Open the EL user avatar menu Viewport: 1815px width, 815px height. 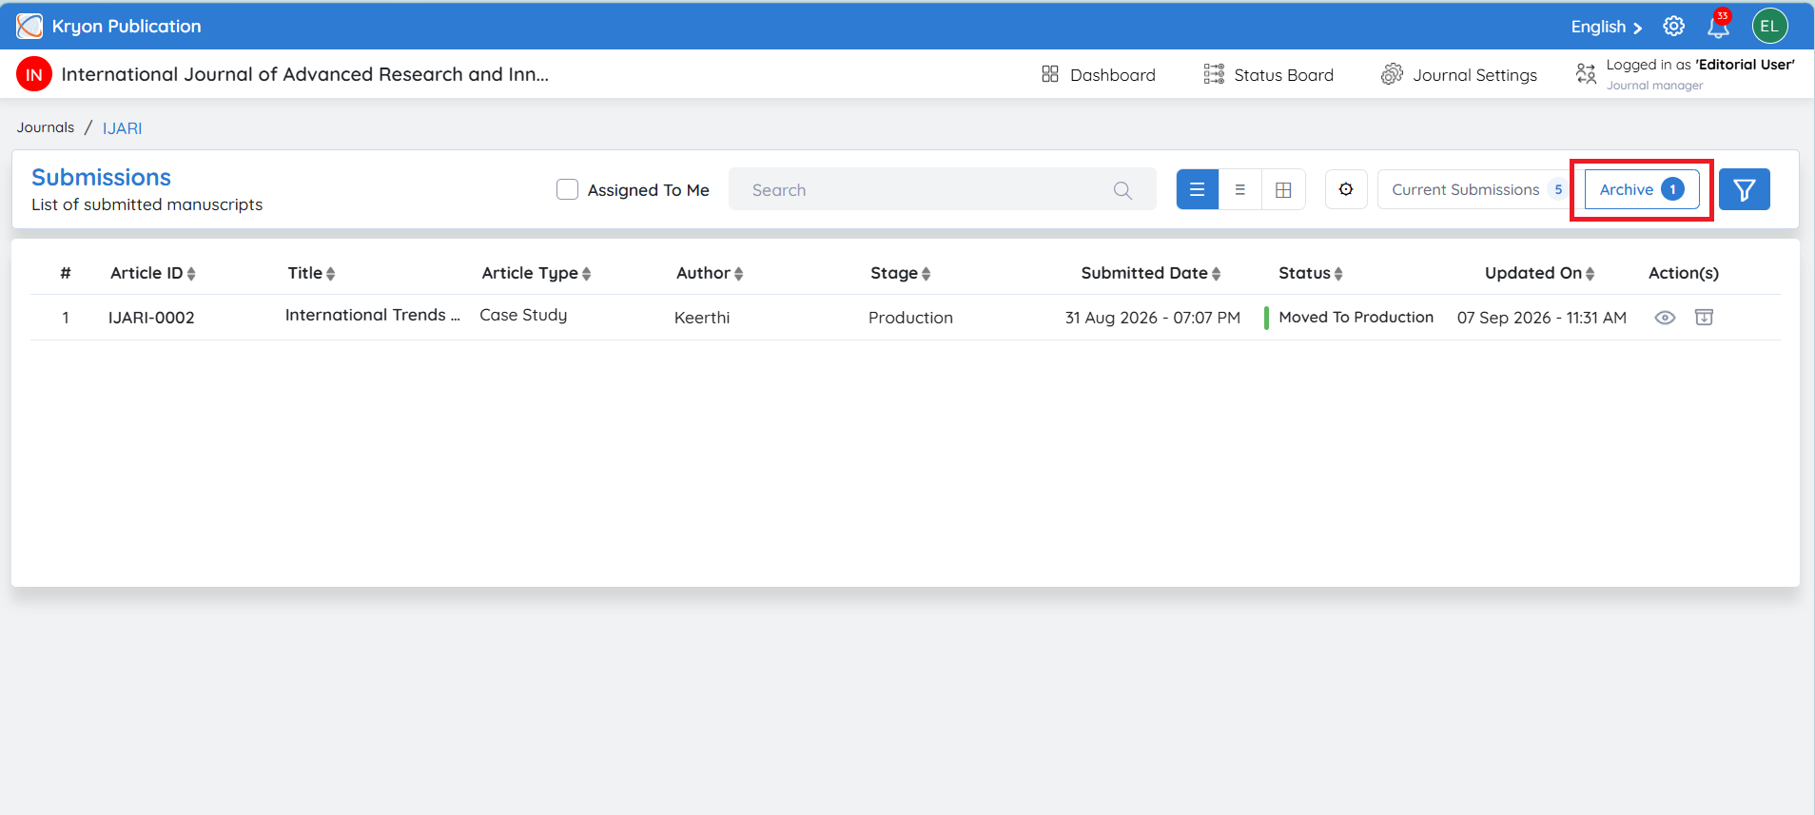1769,26
